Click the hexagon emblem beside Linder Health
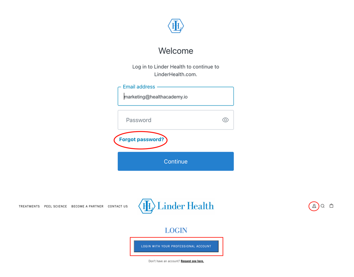This screenshot has width=354, height=277. [x=147, y=206]
